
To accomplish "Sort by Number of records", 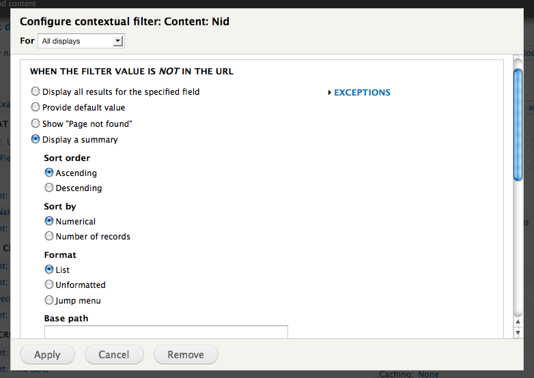I will [49, 236].
